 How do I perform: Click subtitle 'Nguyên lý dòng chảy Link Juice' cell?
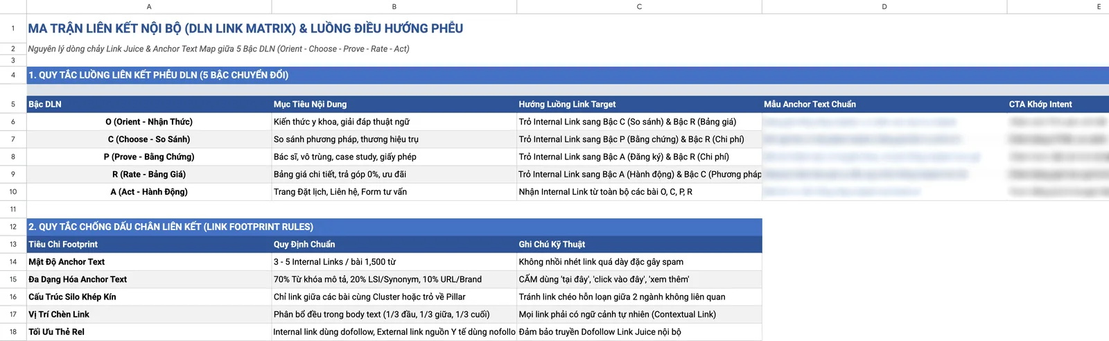[218, 49]
